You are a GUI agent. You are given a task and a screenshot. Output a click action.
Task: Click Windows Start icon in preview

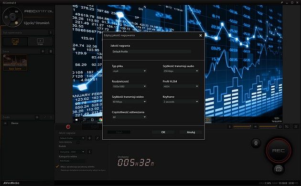76,120
